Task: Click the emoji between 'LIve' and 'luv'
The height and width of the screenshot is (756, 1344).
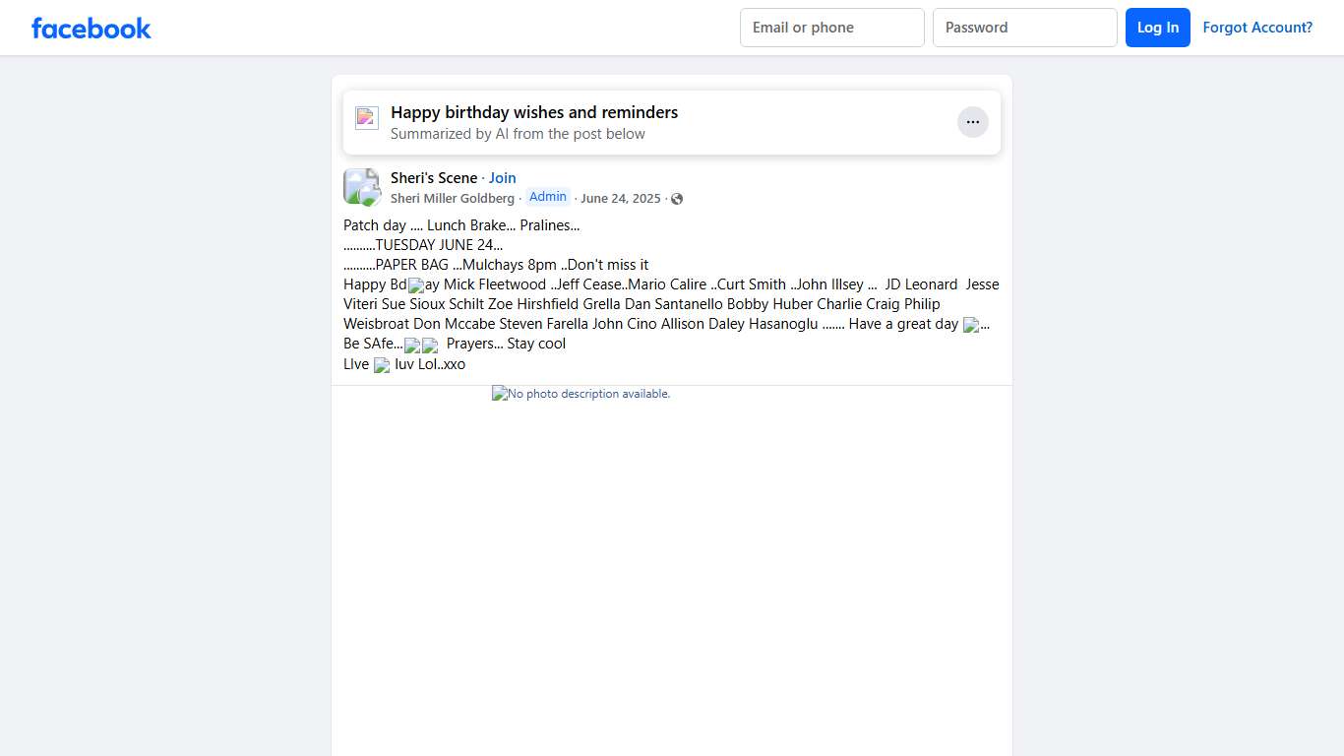Action: [x=382, y=365]
